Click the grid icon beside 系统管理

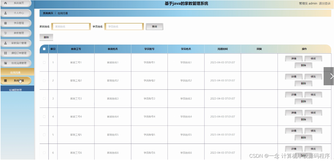tap(5, 80)
